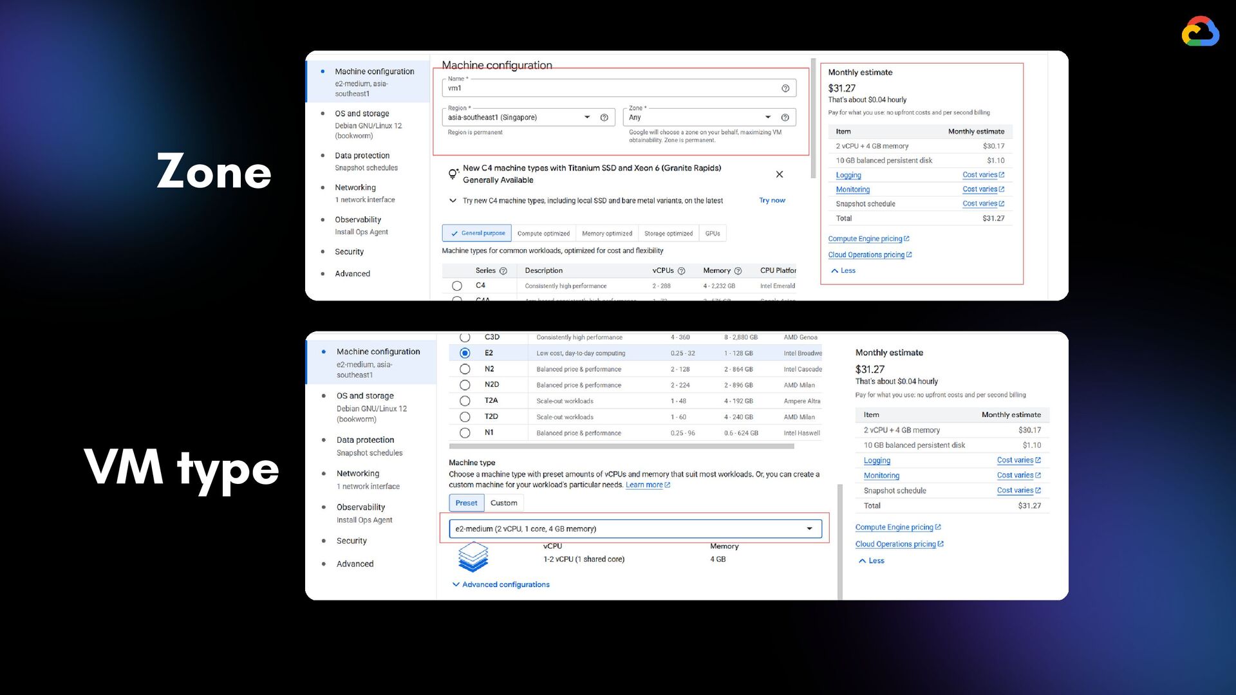Select the N2 series radio button
The image size is (1236, 695).
pyautogui.click(x=465, y=369)
